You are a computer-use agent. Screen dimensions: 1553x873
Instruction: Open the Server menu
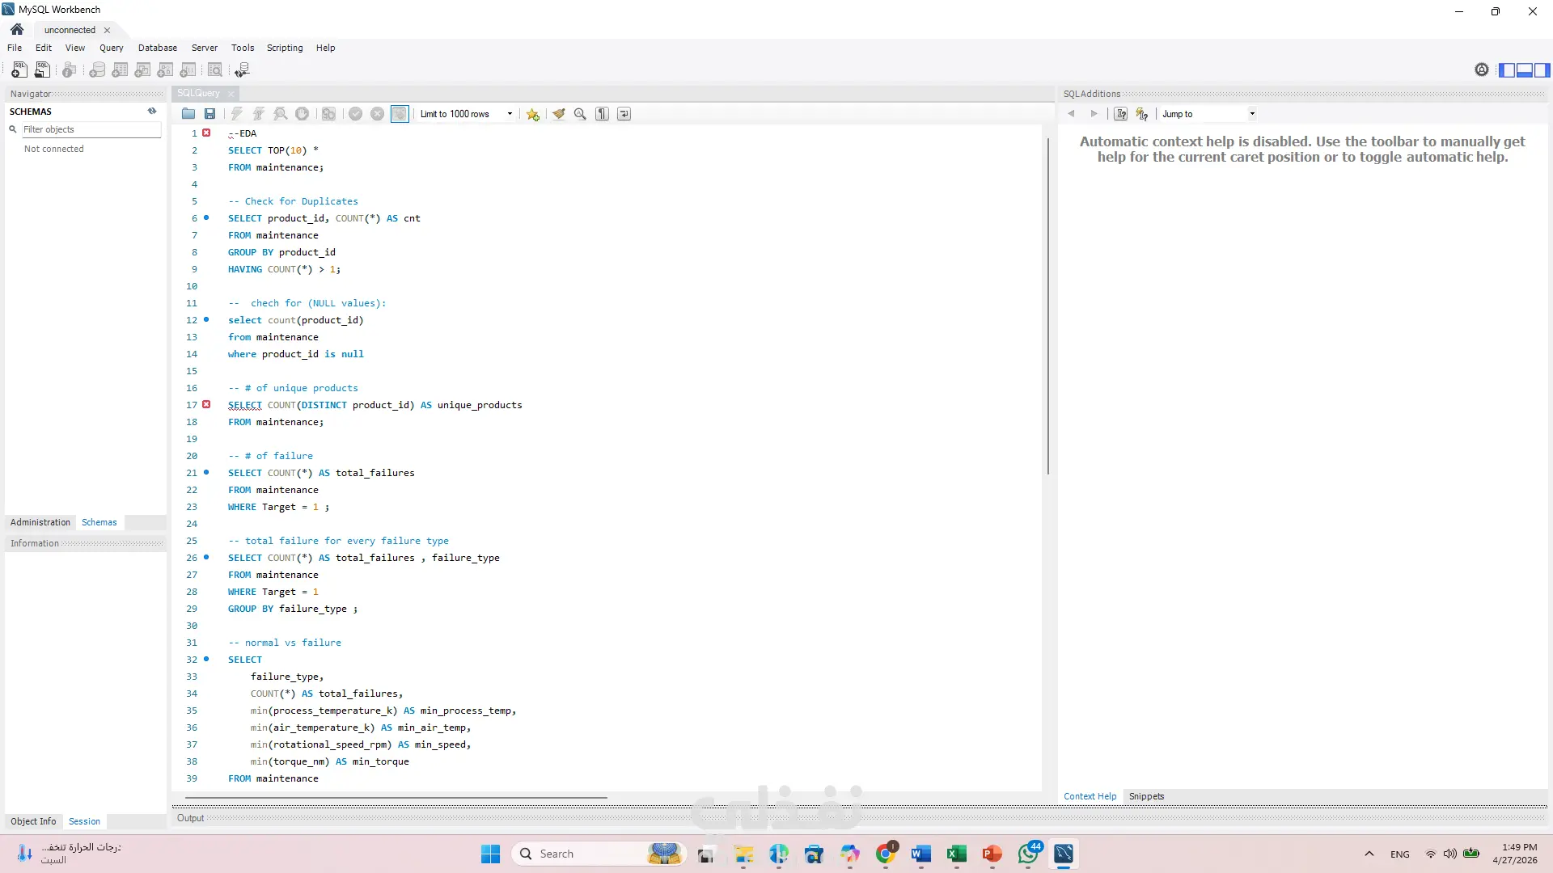tap(205, 48)
